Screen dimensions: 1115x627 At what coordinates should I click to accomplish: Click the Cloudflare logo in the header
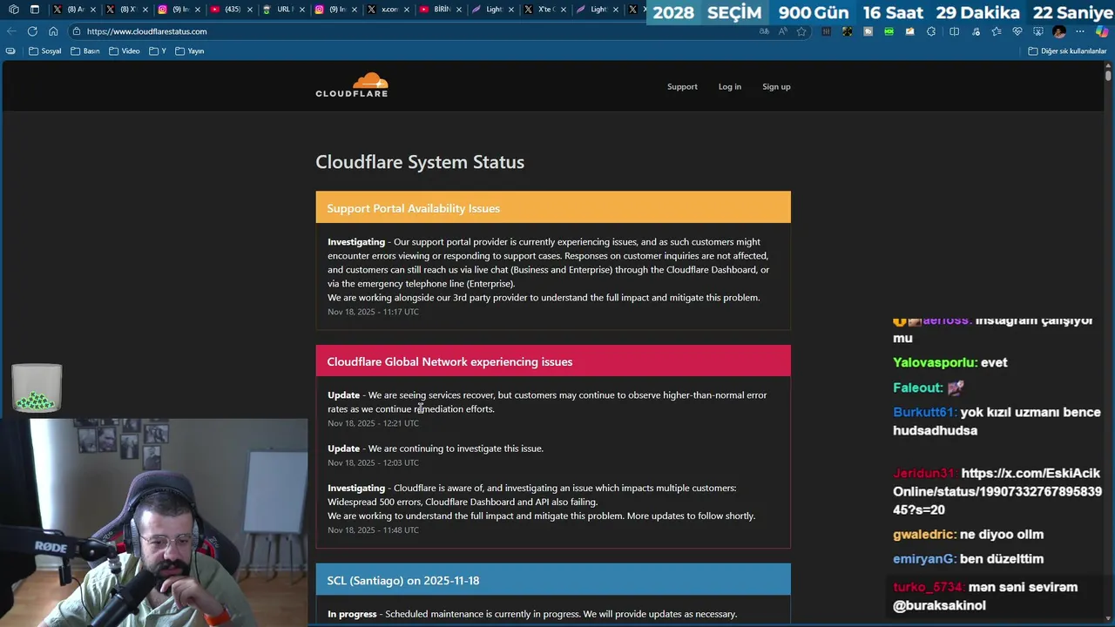[352, 84]
